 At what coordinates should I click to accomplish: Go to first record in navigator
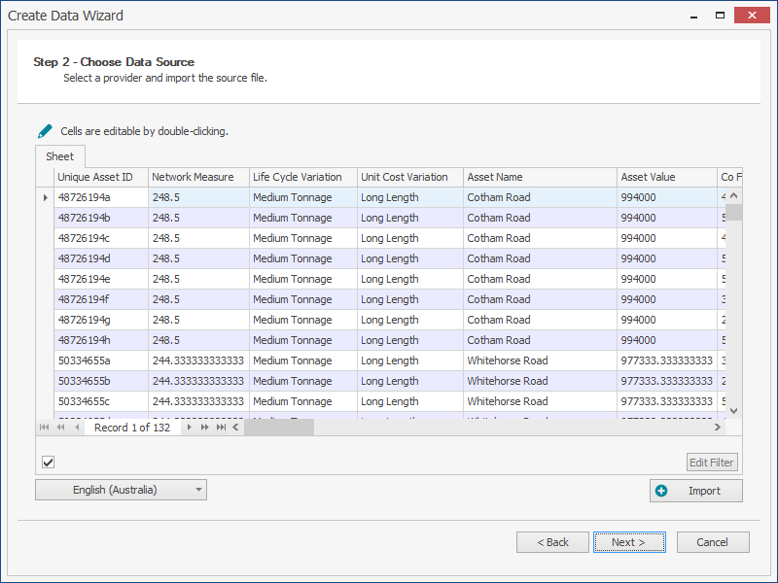44,427
